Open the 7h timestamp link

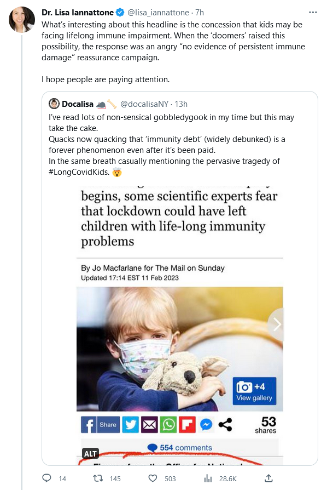(200, 13)
